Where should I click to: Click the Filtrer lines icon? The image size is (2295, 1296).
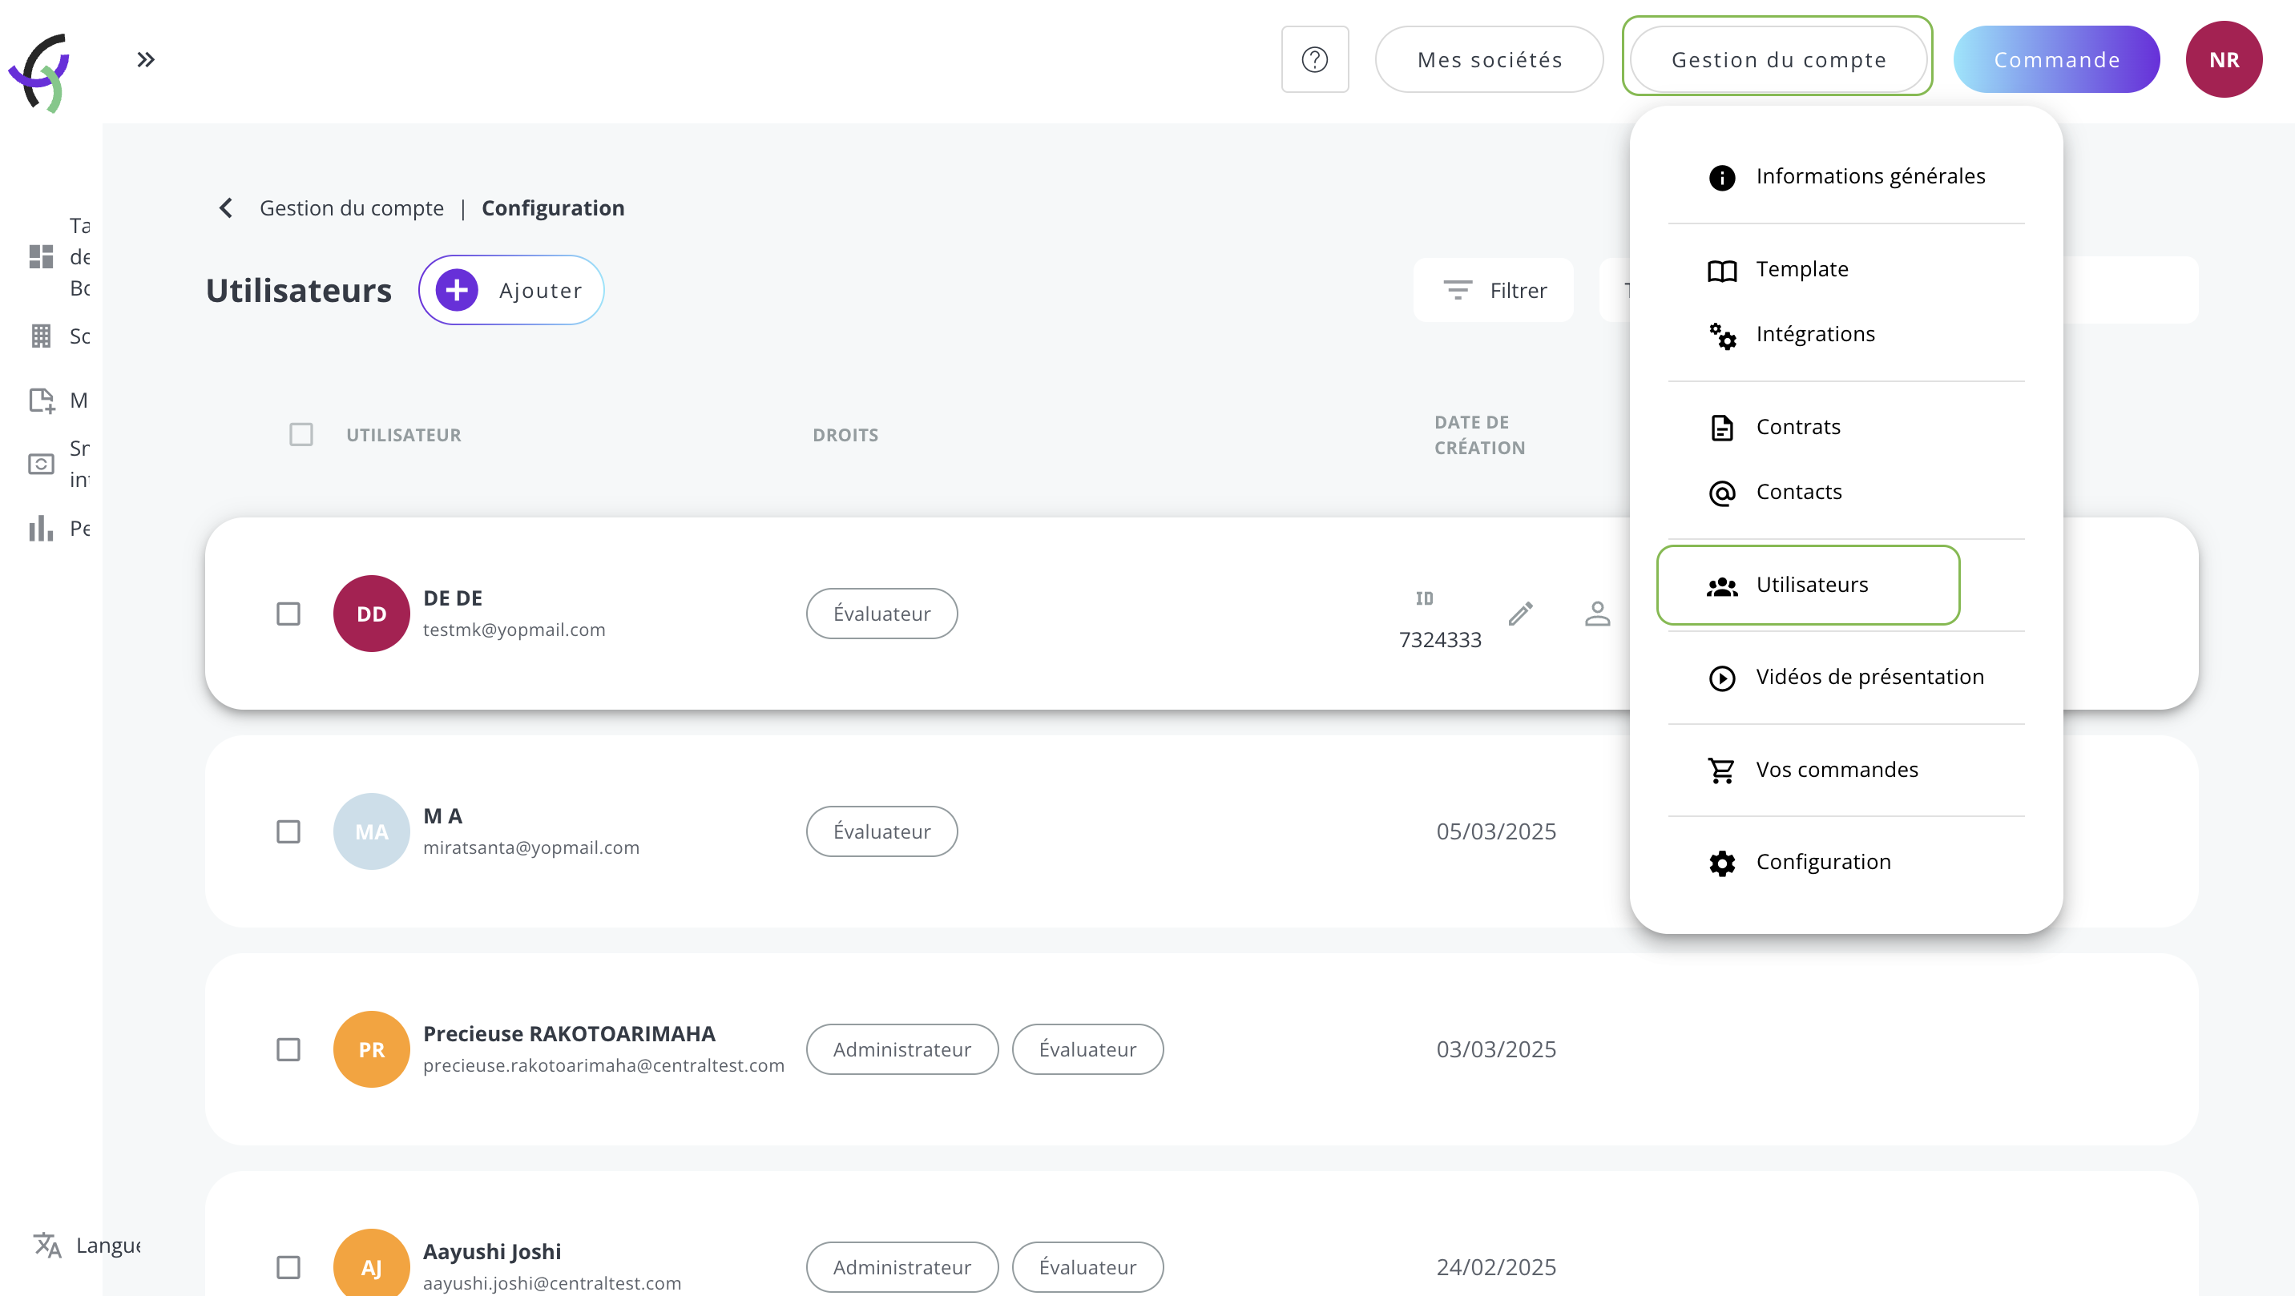(1458, 291)
